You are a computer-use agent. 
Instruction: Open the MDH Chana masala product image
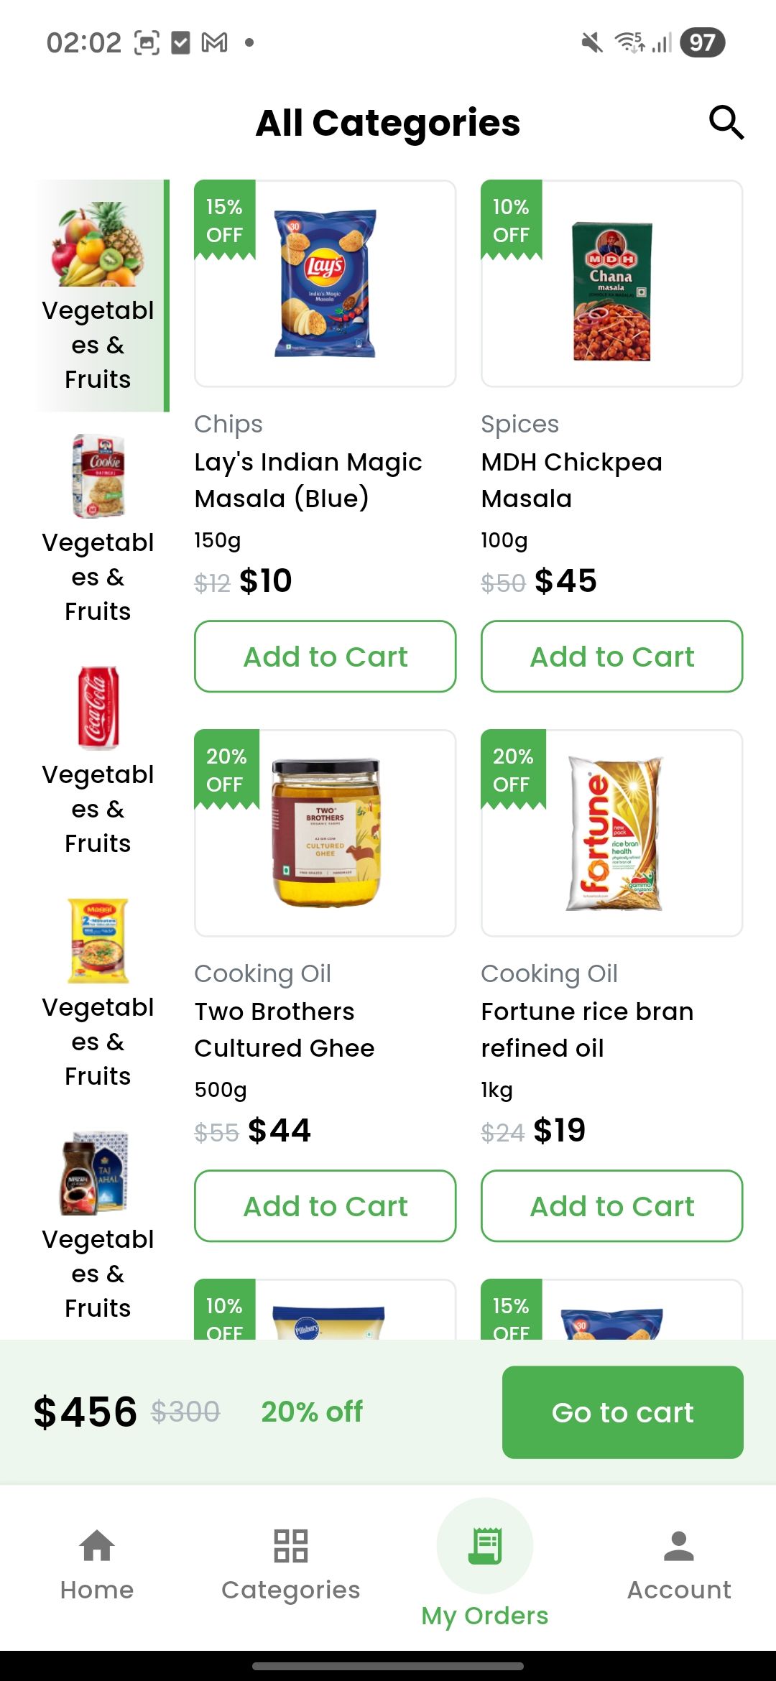click(611, 291)
